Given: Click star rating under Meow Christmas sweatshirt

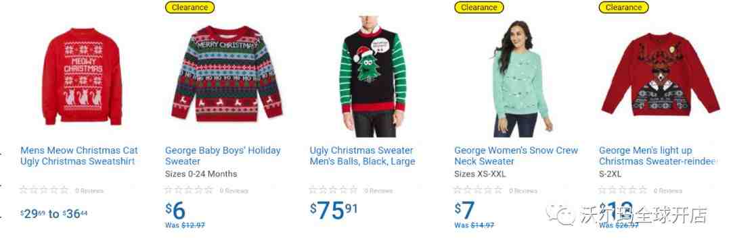Looking at the screenshot, I should [x=44, y=190].
